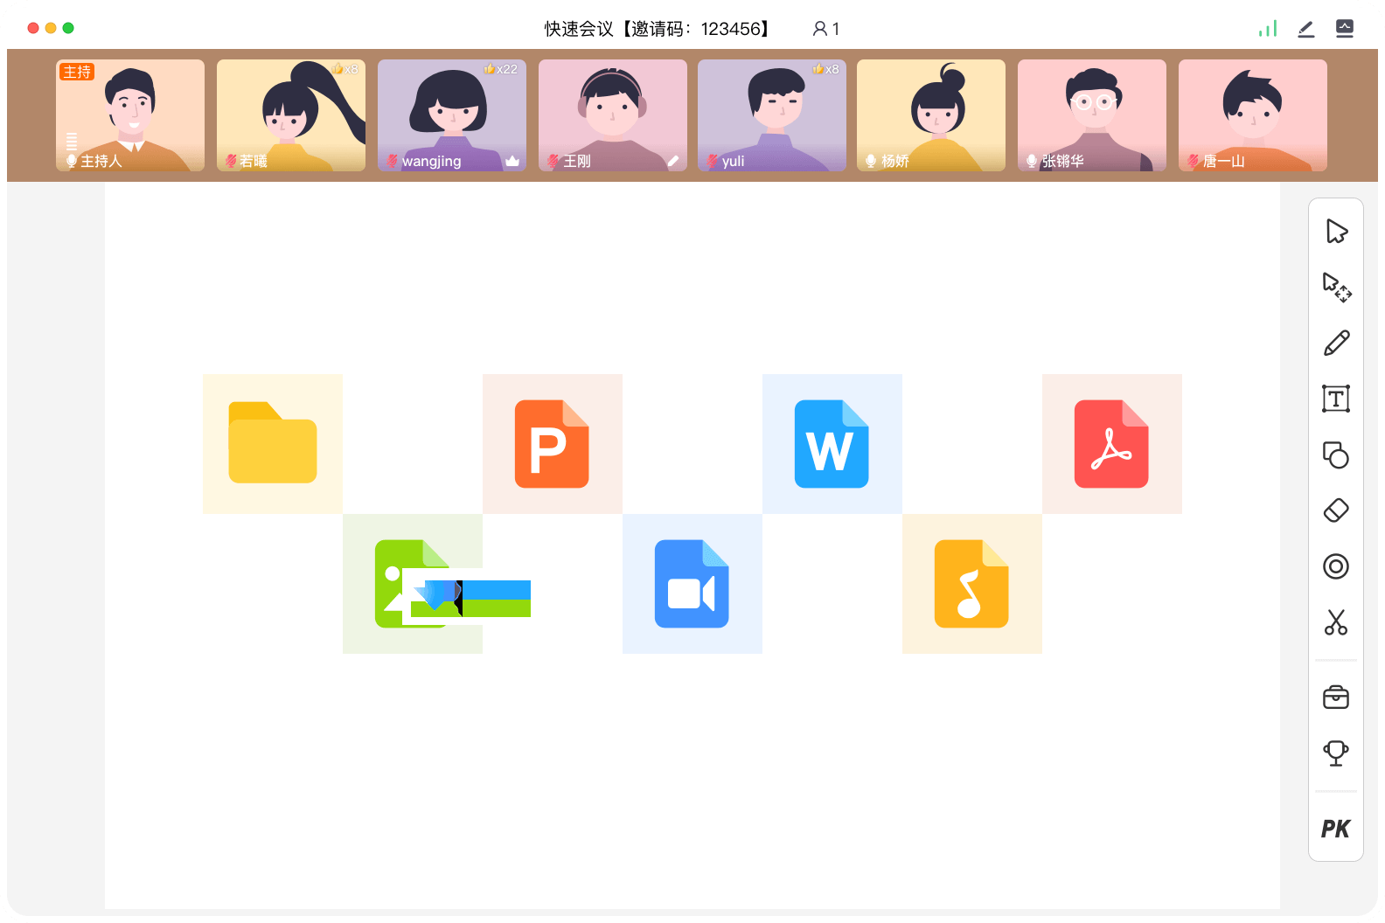Unmute 王刚's muted microphone

pyautogui.click(x=553, y=161)
